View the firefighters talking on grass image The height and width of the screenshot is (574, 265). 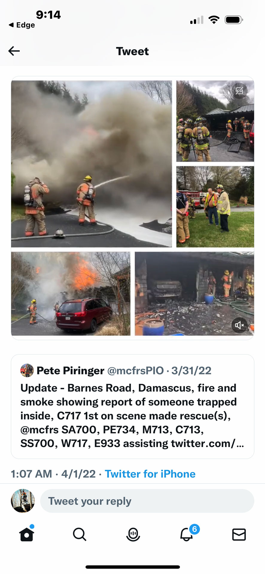215,207
